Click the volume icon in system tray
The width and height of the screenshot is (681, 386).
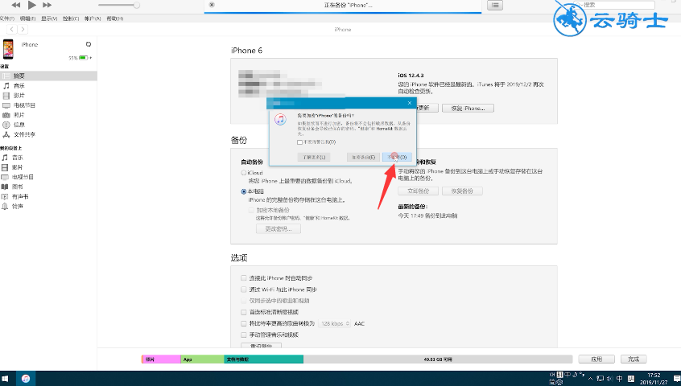610,379
